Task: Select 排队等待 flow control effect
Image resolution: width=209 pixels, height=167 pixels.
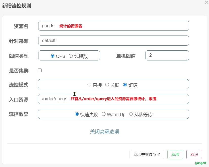Action: [x=131, y=114]
